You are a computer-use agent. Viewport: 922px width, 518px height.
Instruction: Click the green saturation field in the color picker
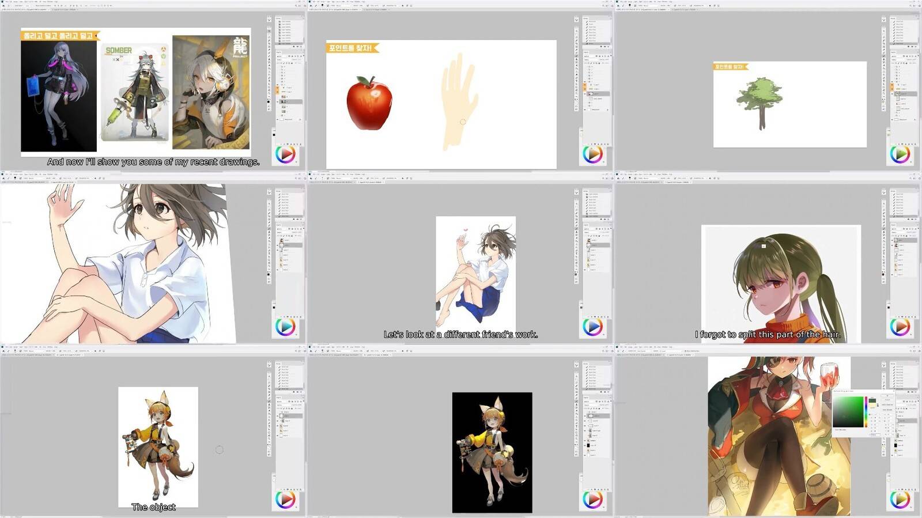pyautogui.click(x=848, y=412)
